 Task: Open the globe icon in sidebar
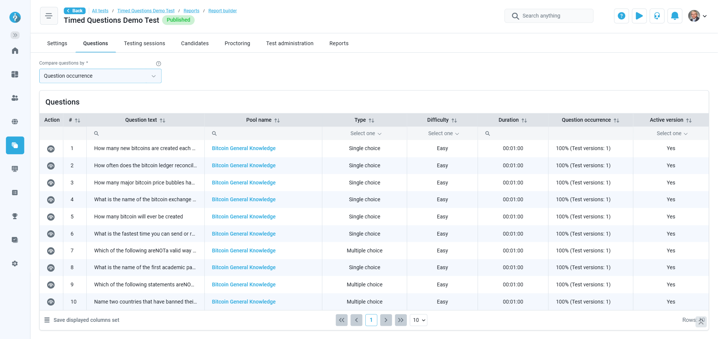pos(15,122)
